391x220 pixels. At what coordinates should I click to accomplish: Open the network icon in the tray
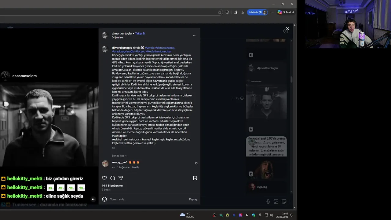click(x=266, y=215)
